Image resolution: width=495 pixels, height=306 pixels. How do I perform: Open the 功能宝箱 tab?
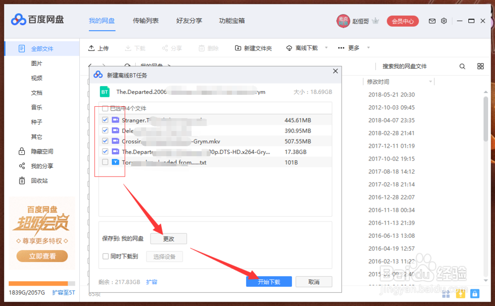click(x=232, y=21)
